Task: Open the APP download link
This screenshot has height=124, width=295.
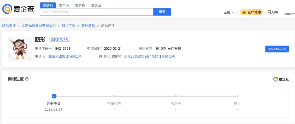Action: point(273,12)
